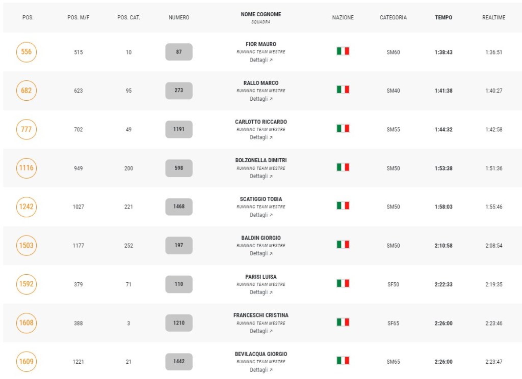Click bib number badge 1468

[x=179, y=207]
